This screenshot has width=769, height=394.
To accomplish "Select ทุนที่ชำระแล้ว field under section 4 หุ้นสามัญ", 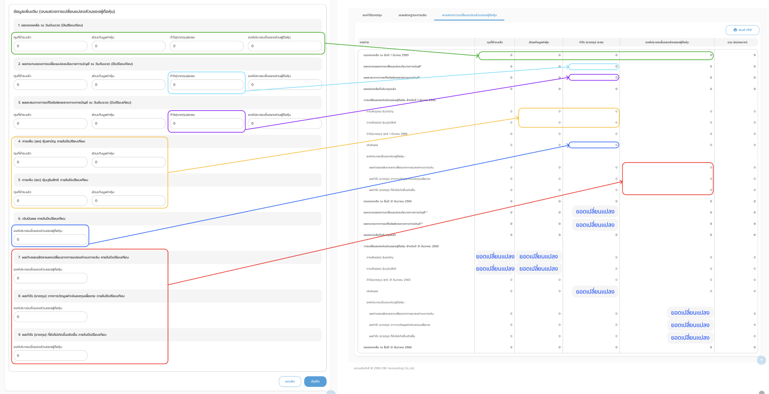I will (51, 162).
